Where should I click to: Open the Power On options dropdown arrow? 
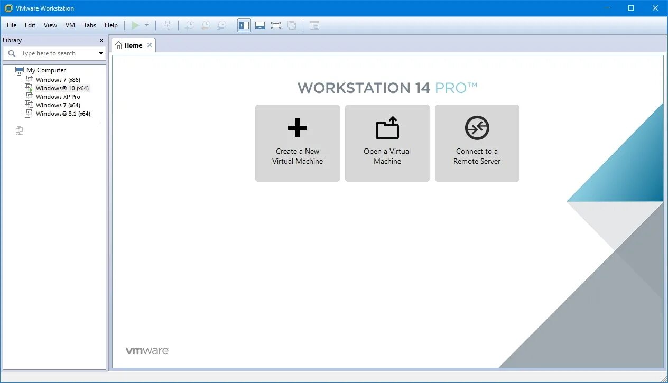(146, 25)
